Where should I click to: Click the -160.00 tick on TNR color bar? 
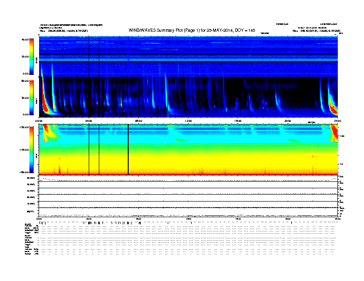(24, 172)
